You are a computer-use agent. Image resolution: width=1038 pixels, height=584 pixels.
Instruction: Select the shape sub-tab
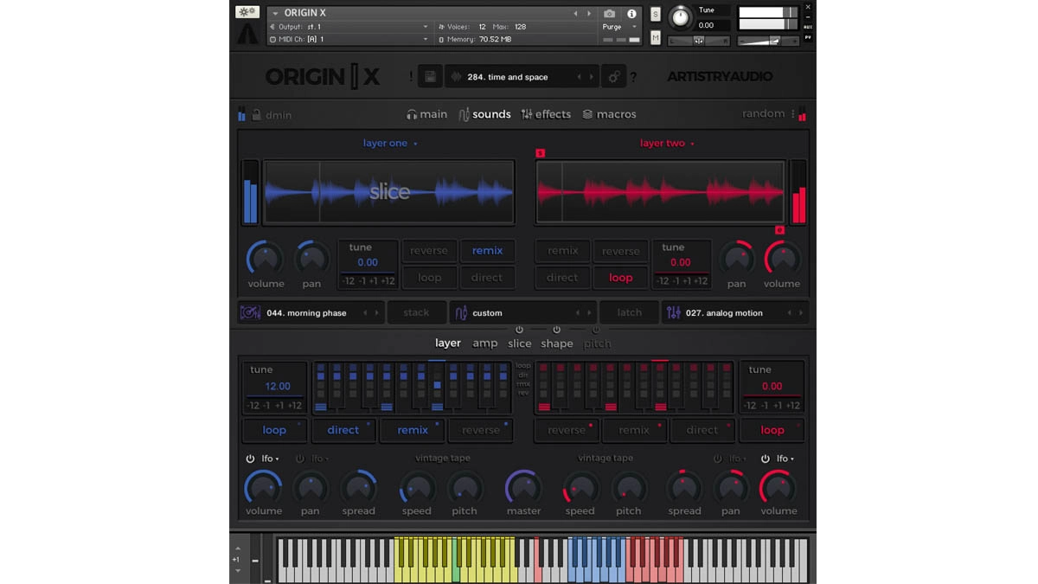557,343
